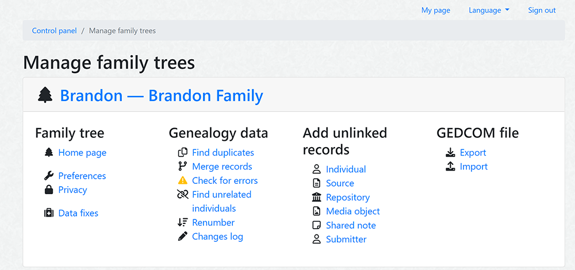Click the broken link icon for unrelated individuals
575x270 pixels.
click(183, 194)
